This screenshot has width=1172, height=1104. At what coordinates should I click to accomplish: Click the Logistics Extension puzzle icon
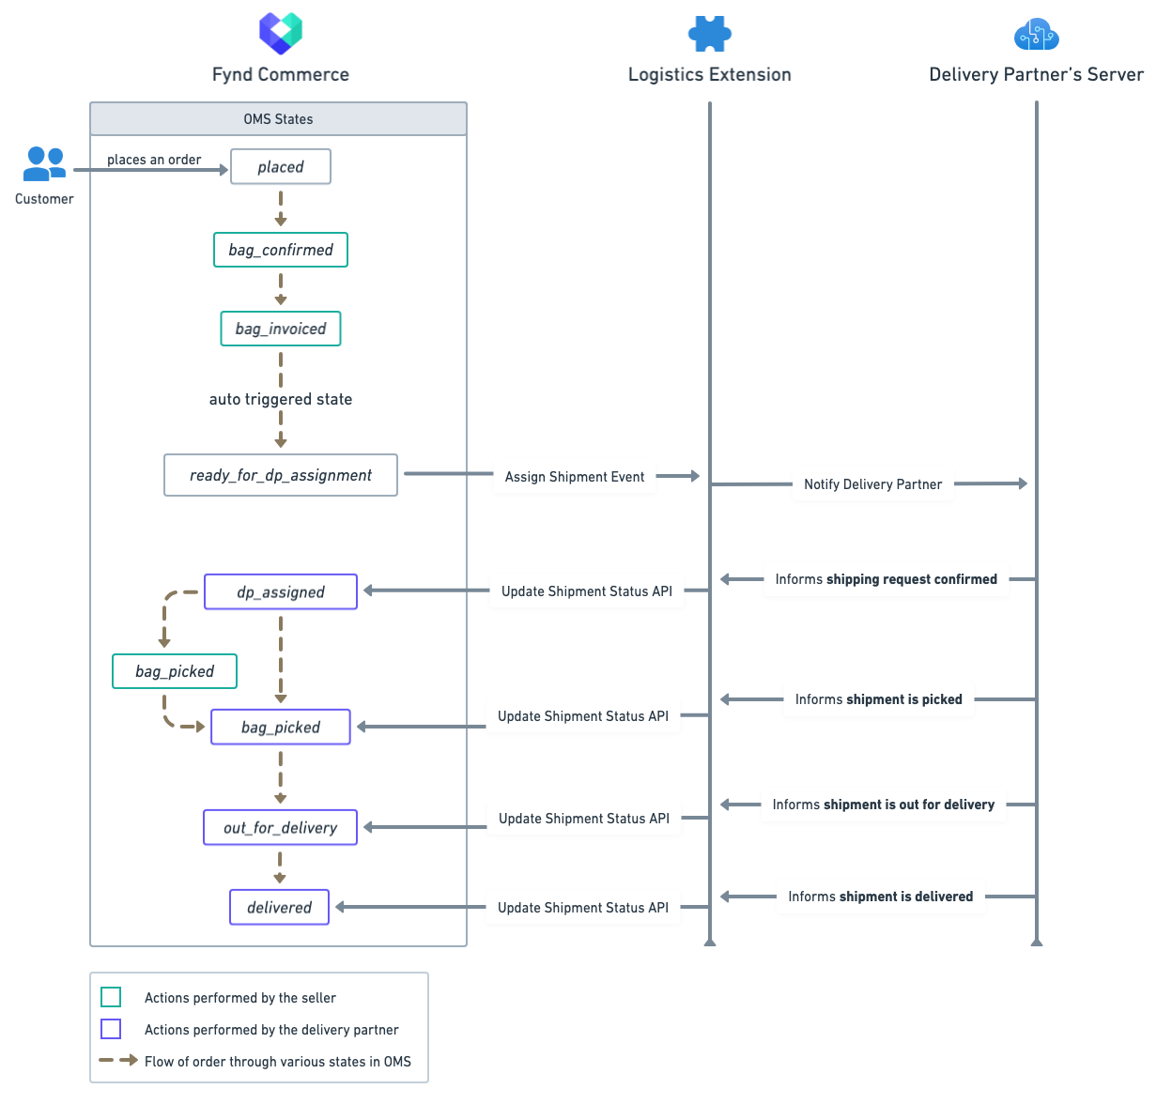[x=709, y=34]
